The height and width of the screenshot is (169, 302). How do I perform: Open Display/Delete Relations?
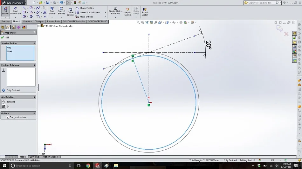pyautogui.click(x=115, y=11)
